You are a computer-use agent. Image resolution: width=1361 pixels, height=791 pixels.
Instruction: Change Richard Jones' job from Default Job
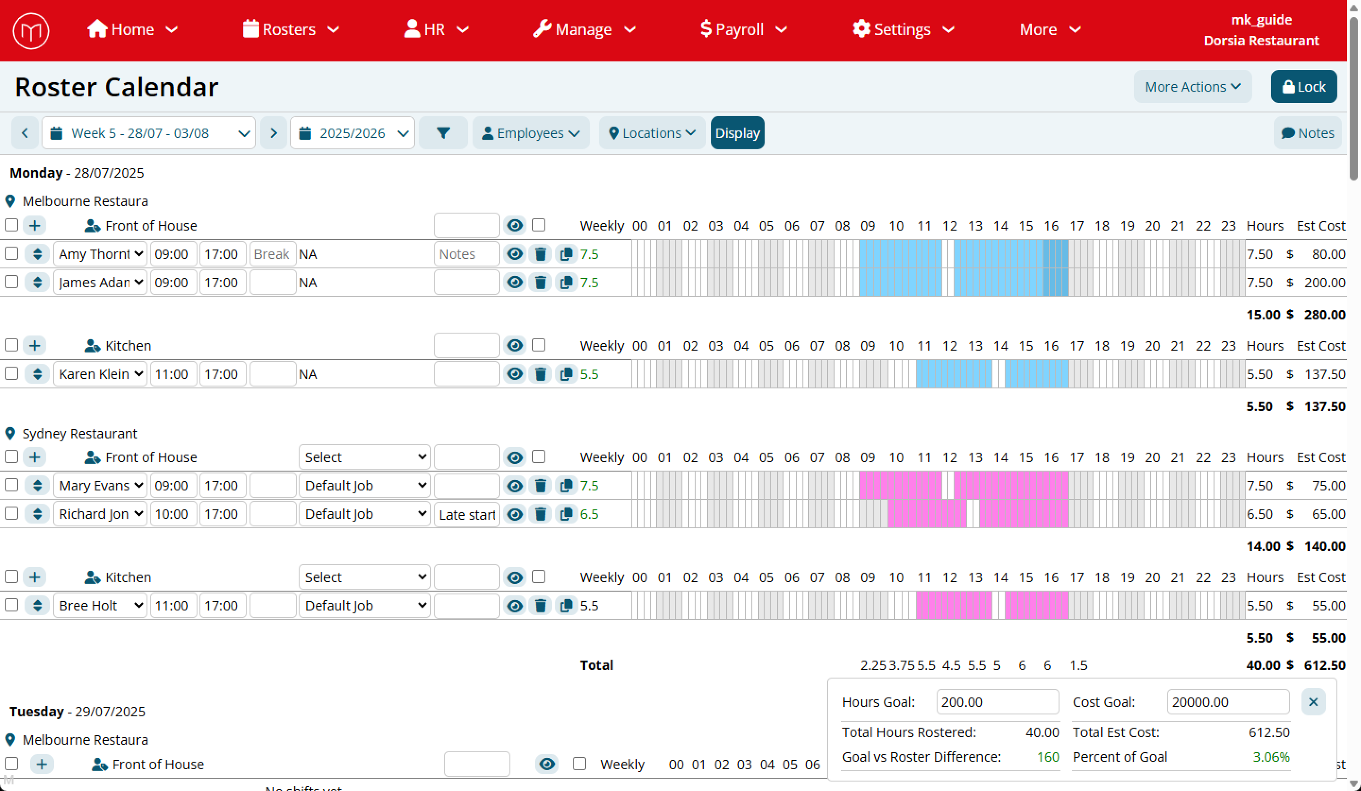pyautogui.click(x=364, y=514)
